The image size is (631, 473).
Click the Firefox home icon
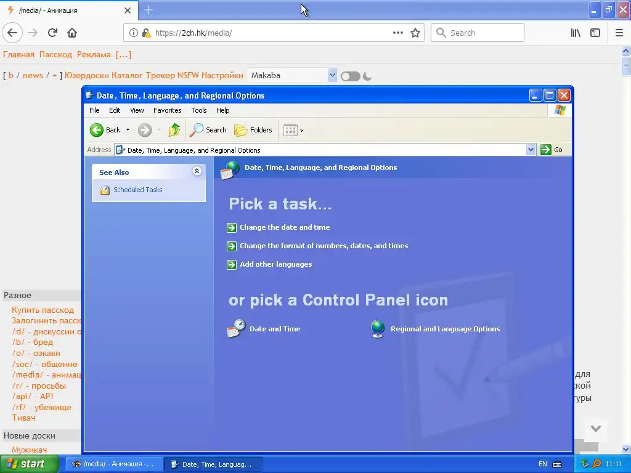72,33
